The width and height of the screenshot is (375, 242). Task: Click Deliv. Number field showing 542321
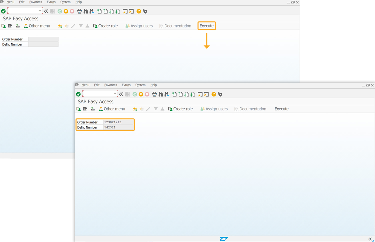(x=118, y=127)
